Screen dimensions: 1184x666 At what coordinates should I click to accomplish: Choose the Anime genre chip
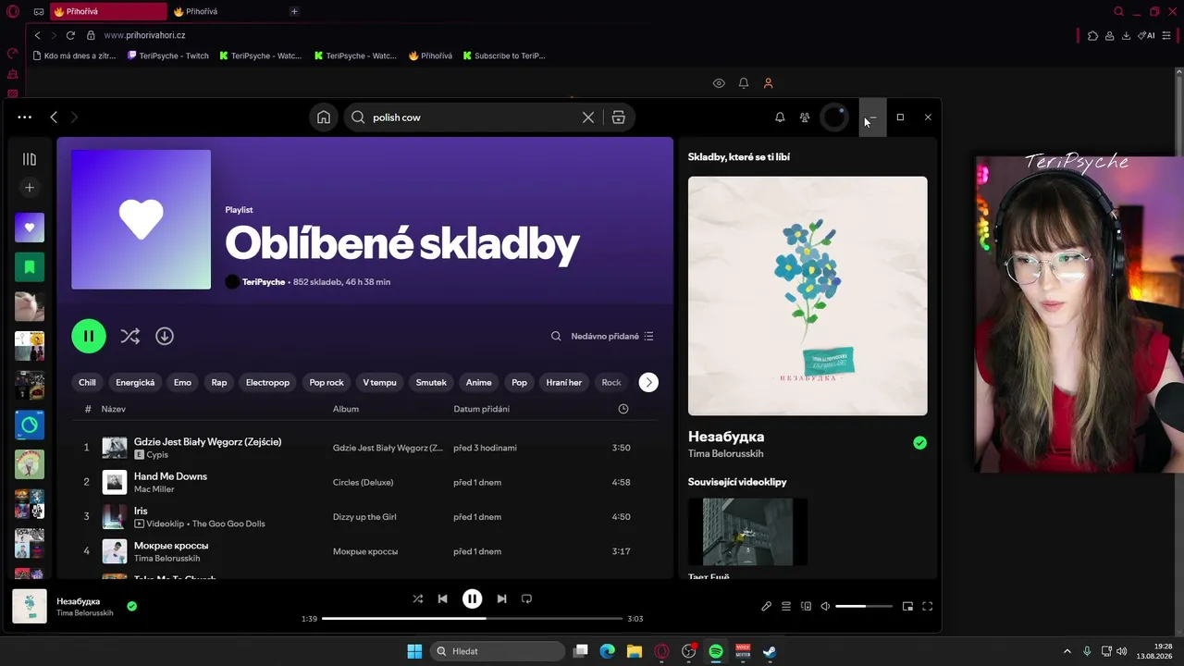pos(478,382)
